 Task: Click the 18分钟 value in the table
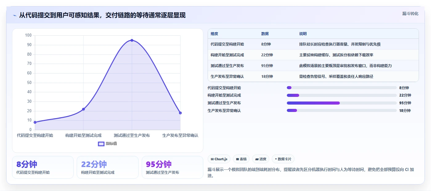coord(267,77)
